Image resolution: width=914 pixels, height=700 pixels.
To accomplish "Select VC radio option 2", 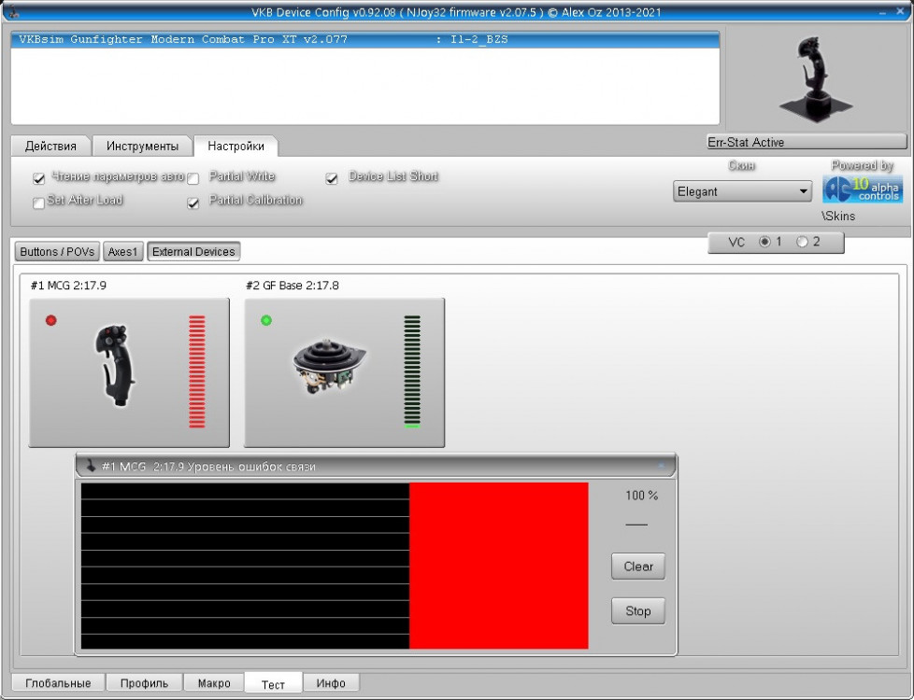I will pos(802,242).
